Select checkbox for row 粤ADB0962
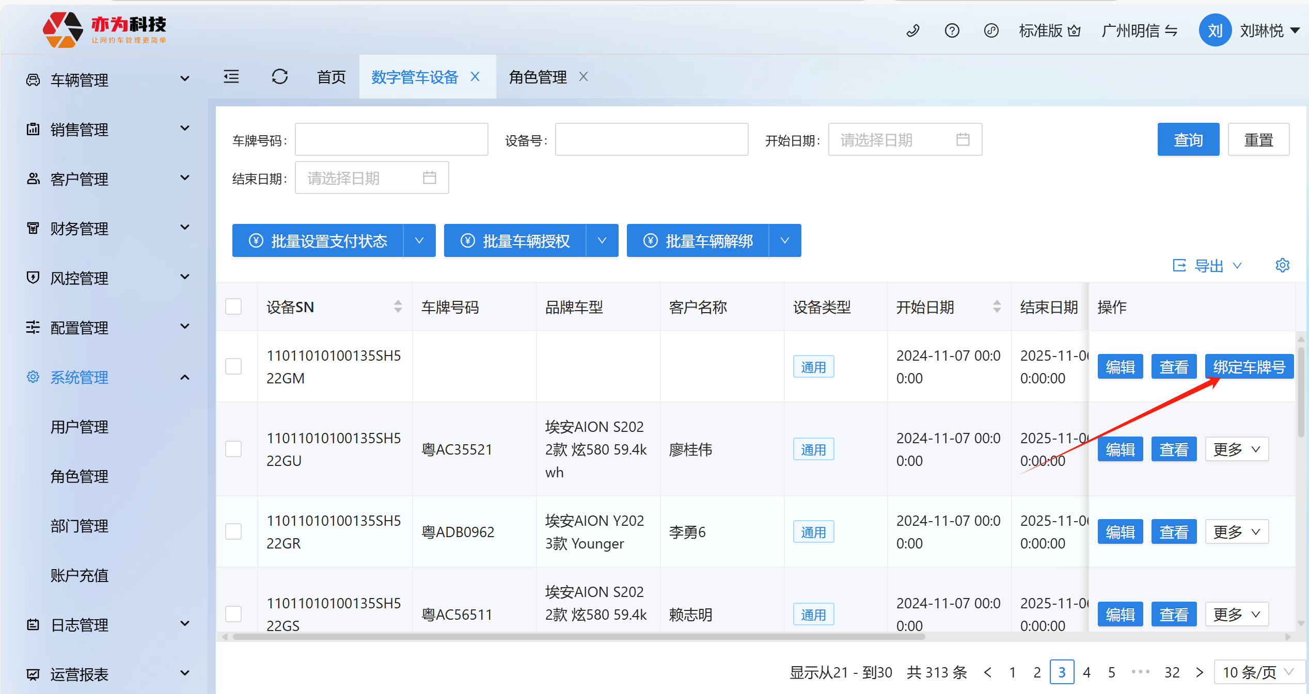This screenshot has width=1309, height=694. [233, 531]
